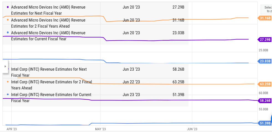Click orange dot of AMD 2 Fiscal Years Ahead

pyautogui.click(x=8, y=20)
